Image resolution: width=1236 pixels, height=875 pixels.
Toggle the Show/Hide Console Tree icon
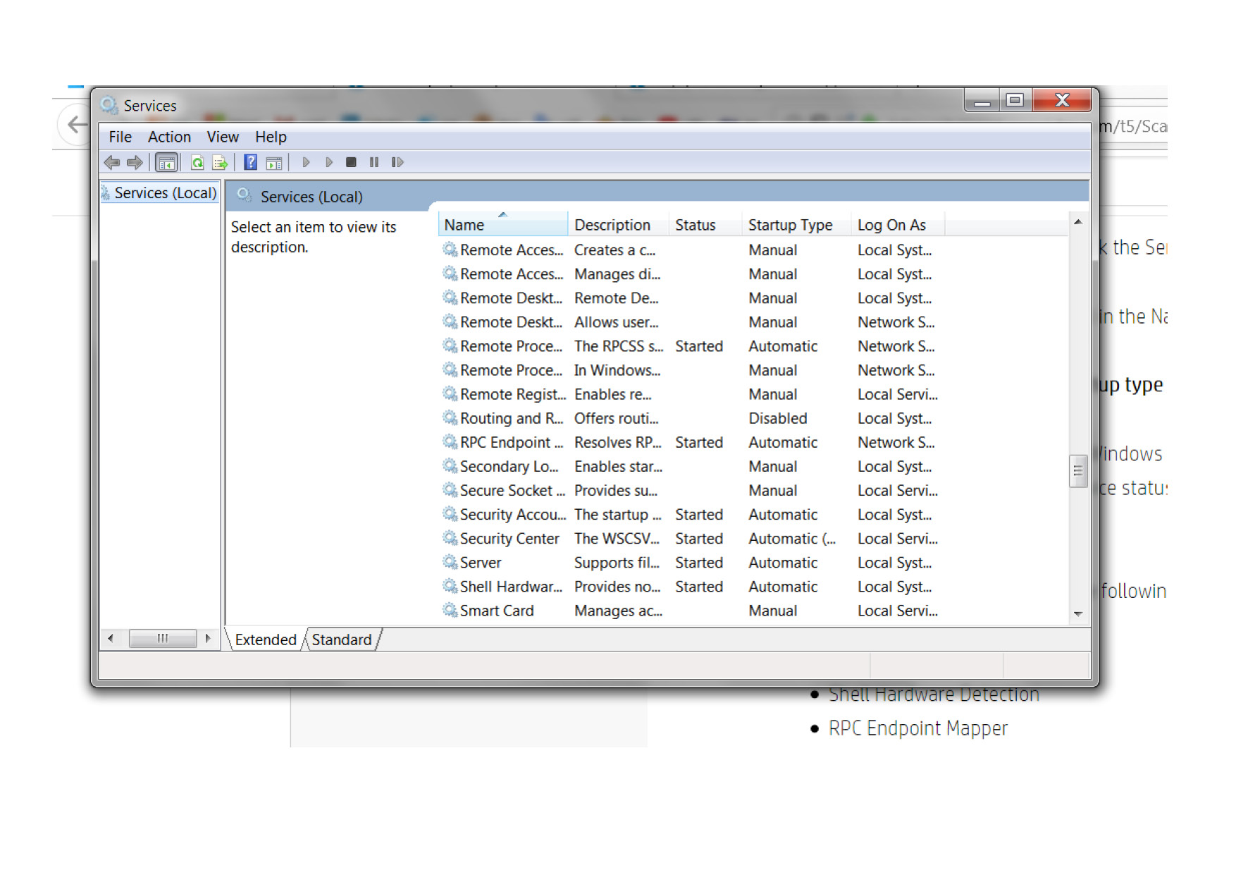[x=166, y=163]
